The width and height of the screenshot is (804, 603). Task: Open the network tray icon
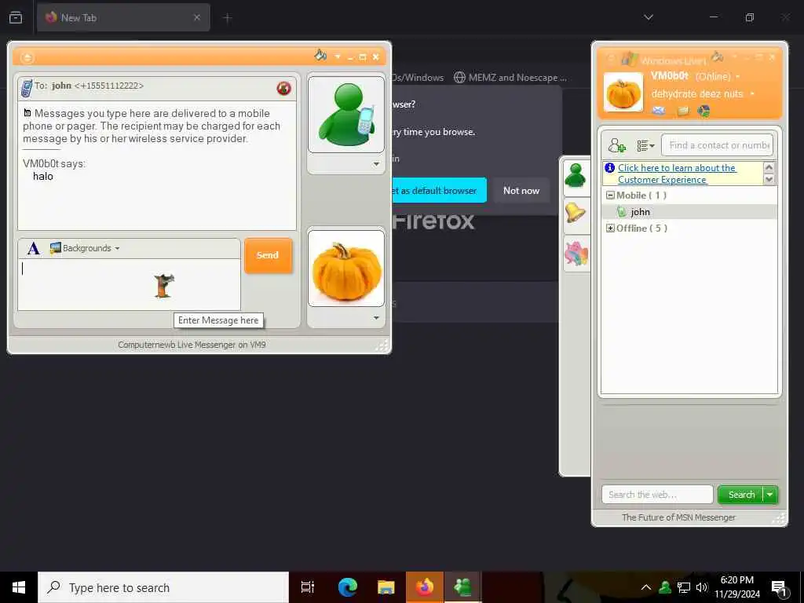(x=684, y=587)
